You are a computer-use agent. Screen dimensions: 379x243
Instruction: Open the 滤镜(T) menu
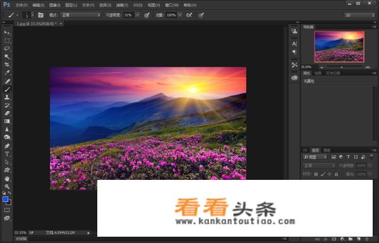(122, 5)
